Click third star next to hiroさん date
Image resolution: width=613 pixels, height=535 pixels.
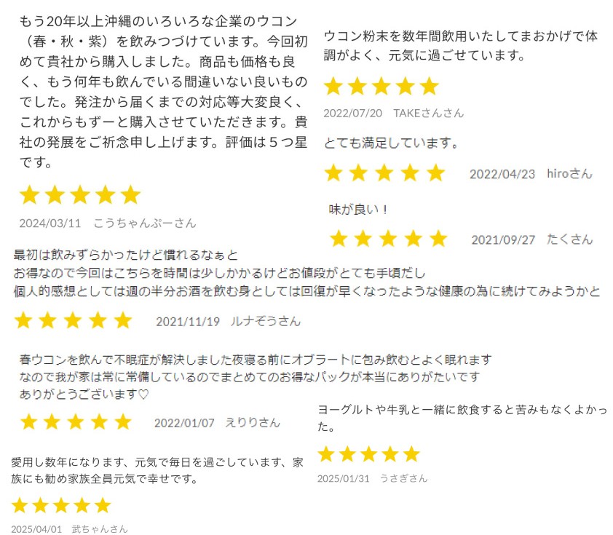[x=384, y=173]
